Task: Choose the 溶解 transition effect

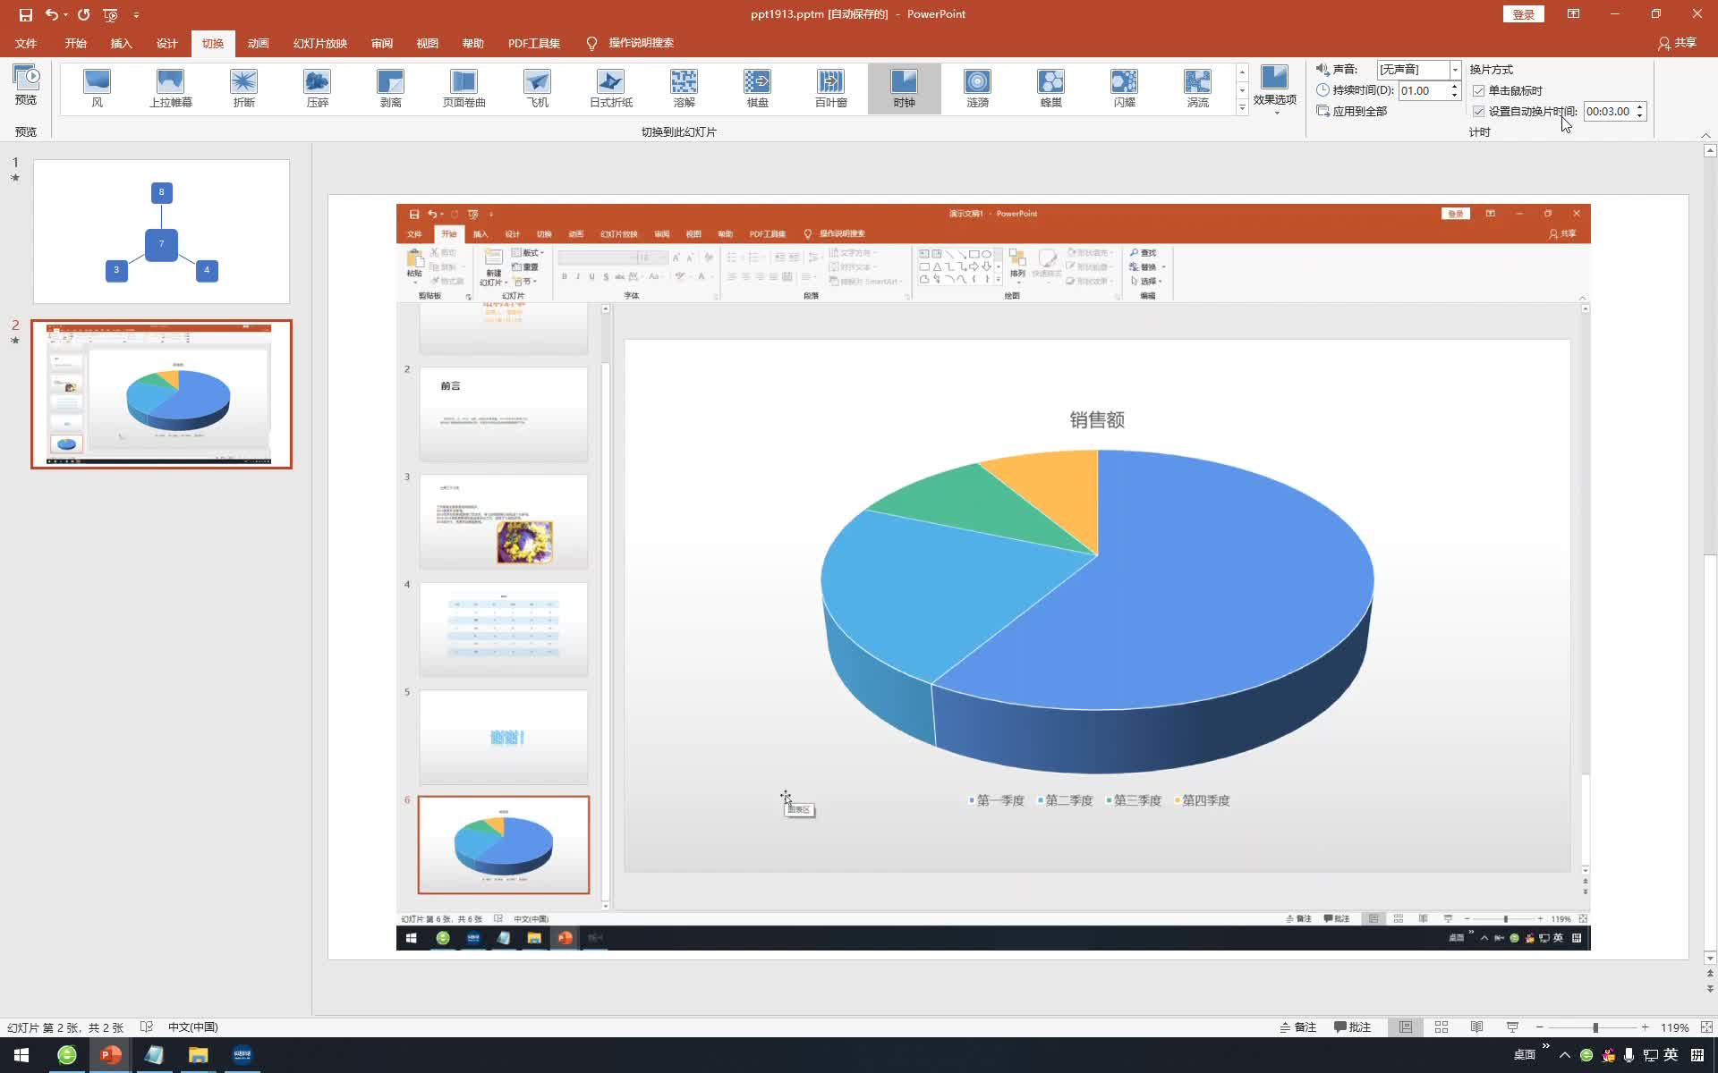Action: tap(684, 89)
